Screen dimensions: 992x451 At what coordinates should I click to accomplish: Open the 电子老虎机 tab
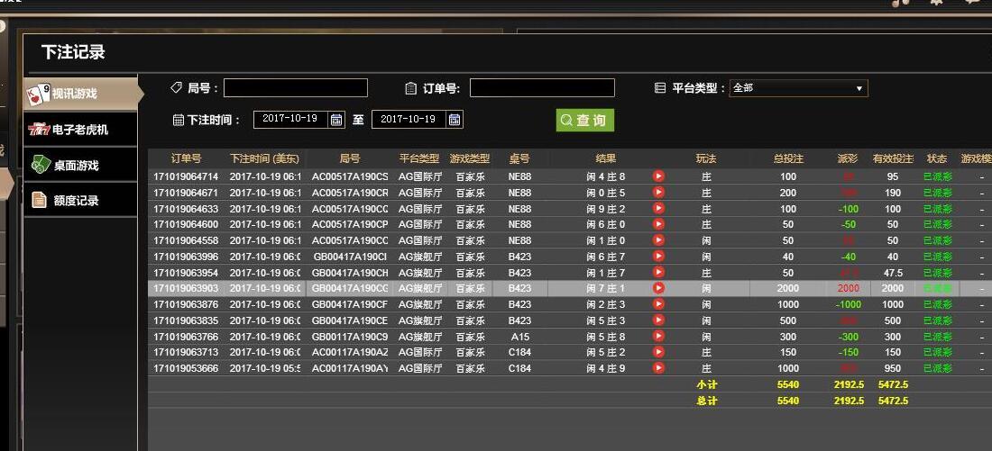(x=80, y=130)
